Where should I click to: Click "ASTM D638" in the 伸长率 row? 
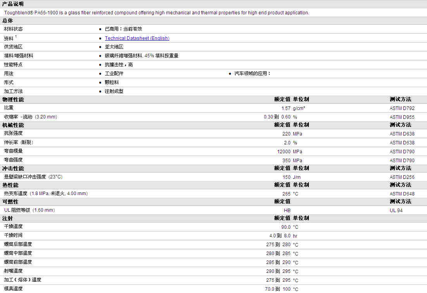(402, 143)
